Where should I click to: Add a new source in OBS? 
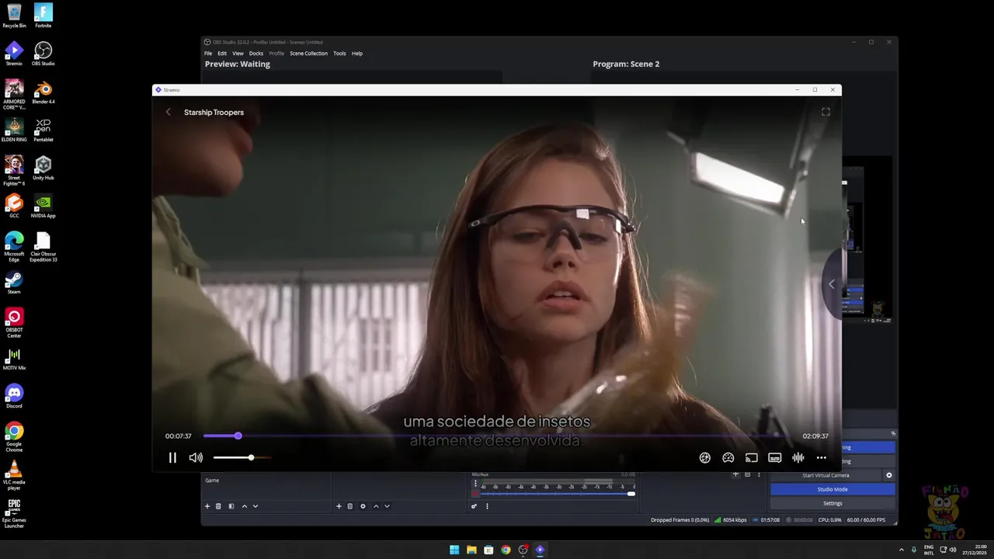click(x=339, y=506)
